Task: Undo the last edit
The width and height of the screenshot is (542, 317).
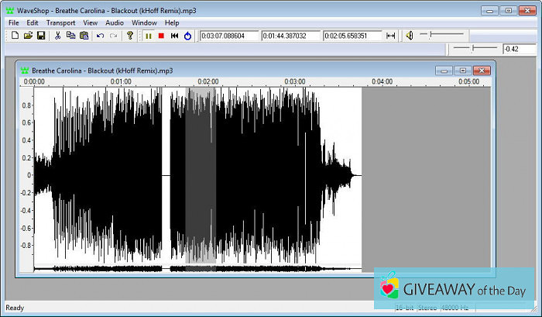Action: (100, 36)
